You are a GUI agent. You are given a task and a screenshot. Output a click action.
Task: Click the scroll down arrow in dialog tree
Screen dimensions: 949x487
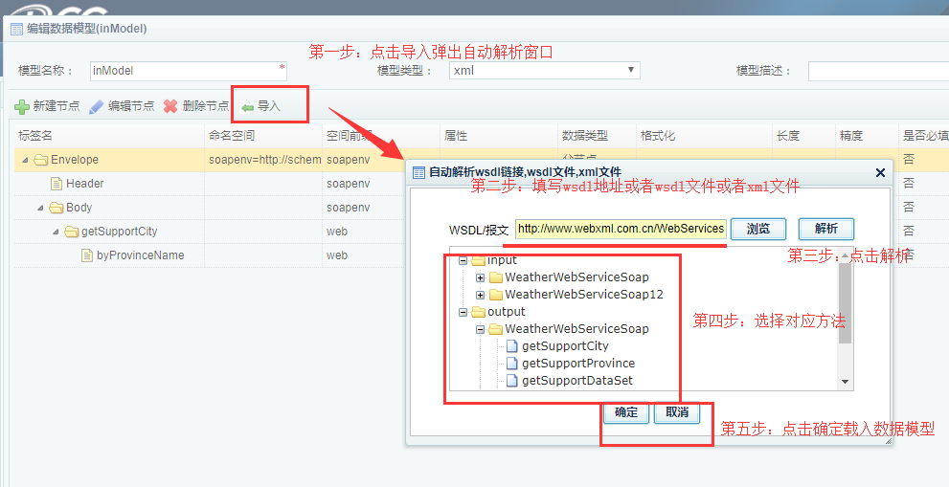coord(845,382)
